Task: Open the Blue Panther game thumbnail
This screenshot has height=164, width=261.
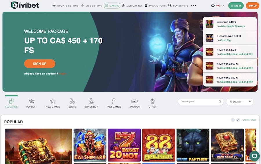Action: (193, 145)
